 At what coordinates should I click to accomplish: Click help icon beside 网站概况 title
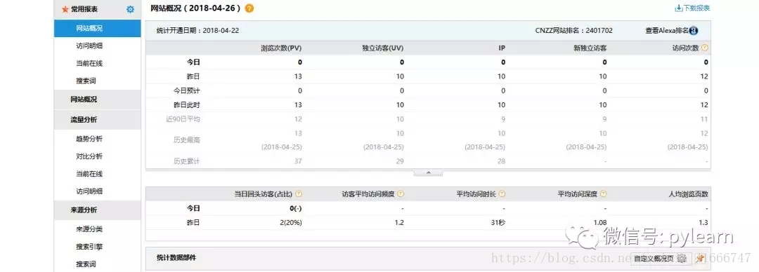pos(249,8)
